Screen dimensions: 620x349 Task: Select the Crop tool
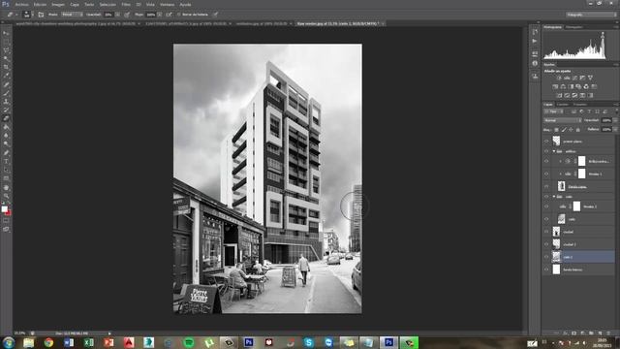pos(6,67)
